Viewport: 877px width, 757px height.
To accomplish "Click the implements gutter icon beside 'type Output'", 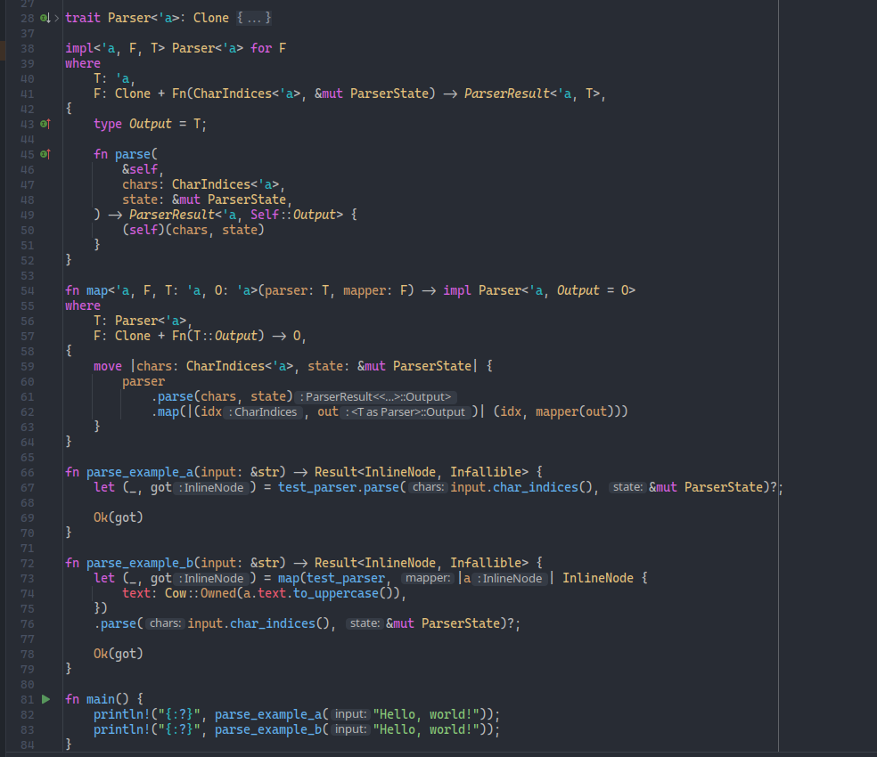I will pos(45,124).
